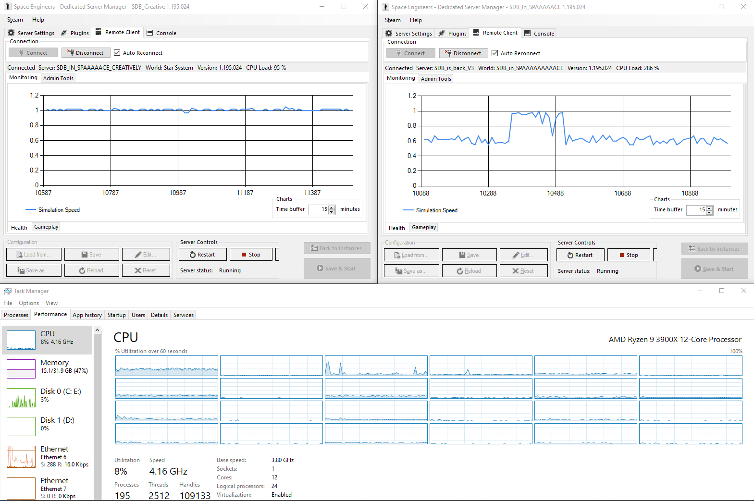
Task: Click the Remote Client icon in right window
Action: [x=476, y=33]
